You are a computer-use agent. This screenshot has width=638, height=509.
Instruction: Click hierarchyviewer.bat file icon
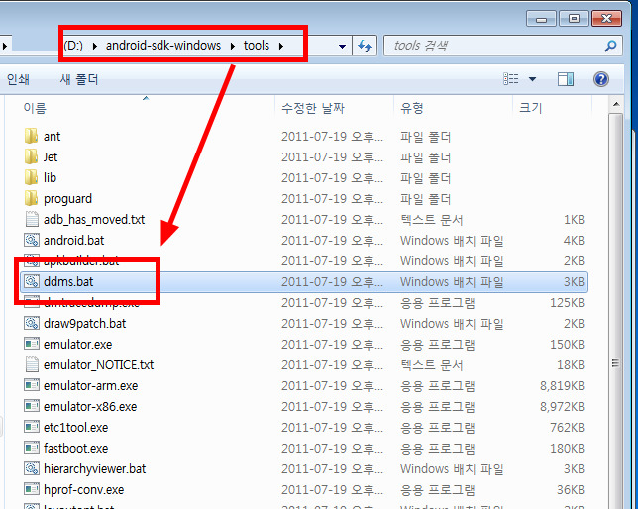tap(32, 468)
